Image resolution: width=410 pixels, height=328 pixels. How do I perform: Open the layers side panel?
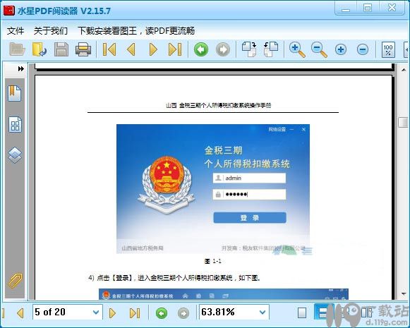[x=15, y=155]
